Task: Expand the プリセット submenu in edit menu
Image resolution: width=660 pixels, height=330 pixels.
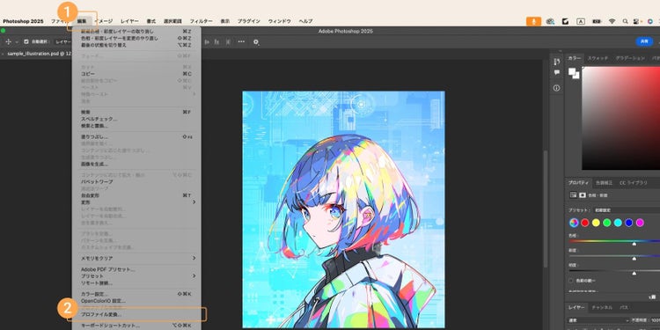Action: point(137,276)
